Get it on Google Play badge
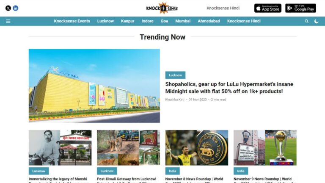325x183 pixels. click(300, 8)
